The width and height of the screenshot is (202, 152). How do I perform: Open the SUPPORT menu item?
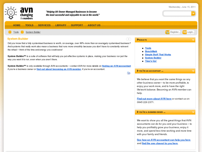[77, 25]
